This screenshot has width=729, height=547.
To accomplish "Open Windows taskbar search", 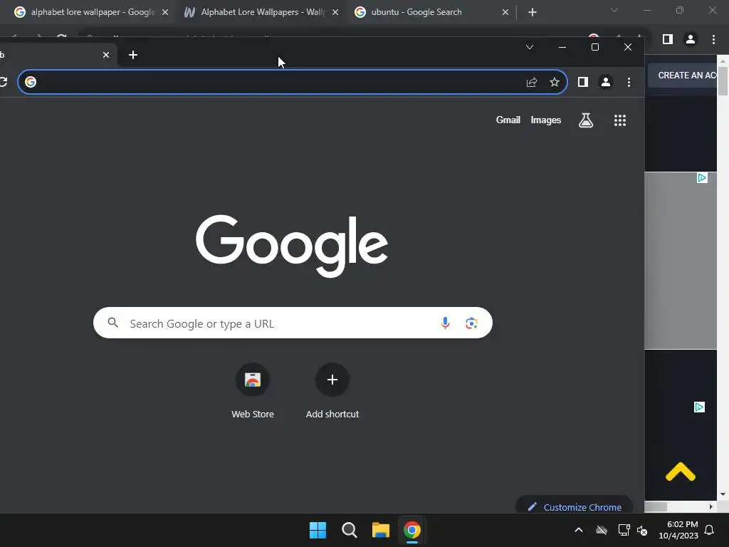I will 349,530.
